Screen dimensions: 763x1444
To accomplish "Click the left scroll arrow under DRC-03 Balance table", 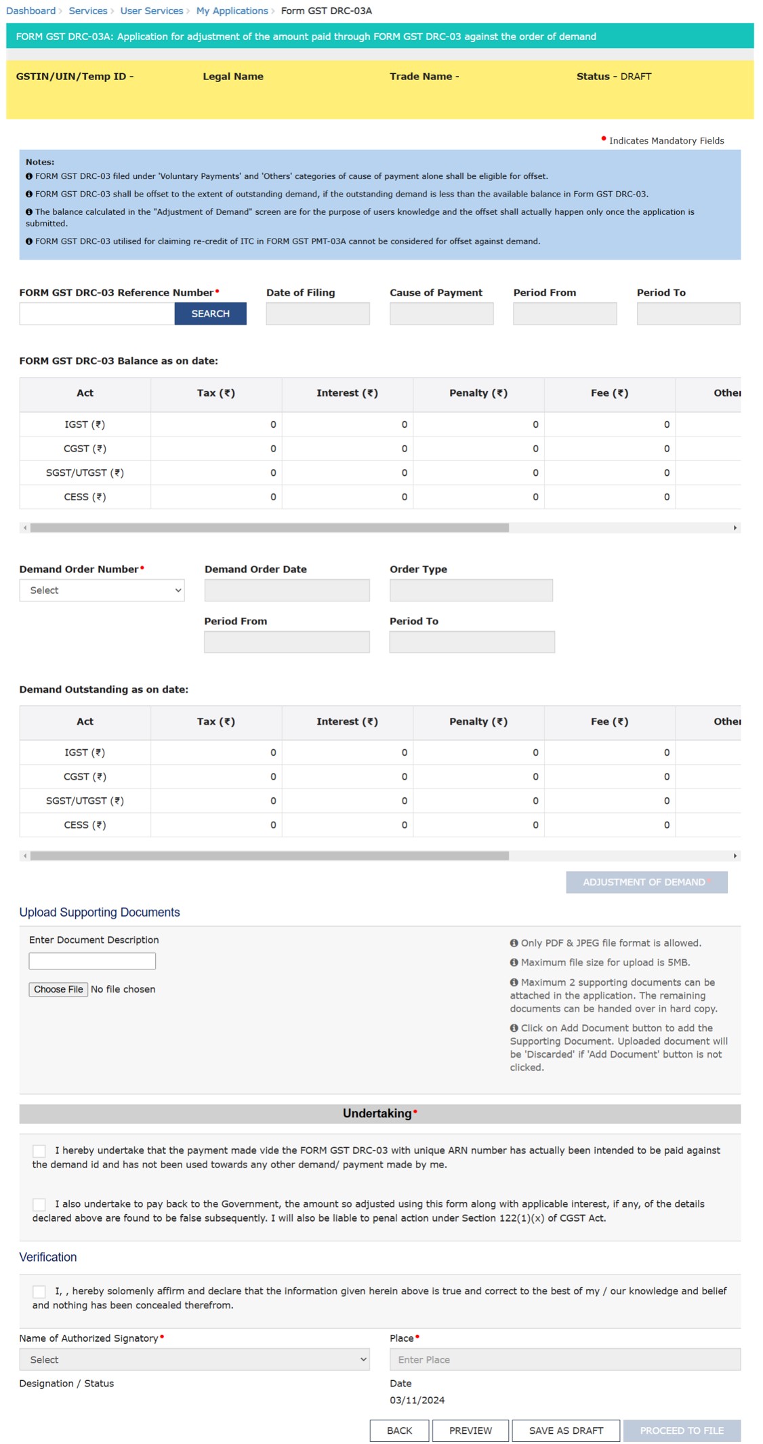I will click(25, 527).
